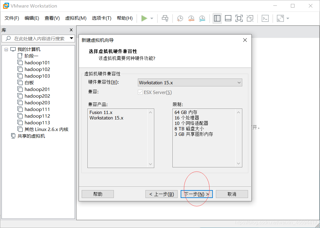Open the 帮助(H) menu
This screenshot has width=320, height=228.
tap(125, 18)
